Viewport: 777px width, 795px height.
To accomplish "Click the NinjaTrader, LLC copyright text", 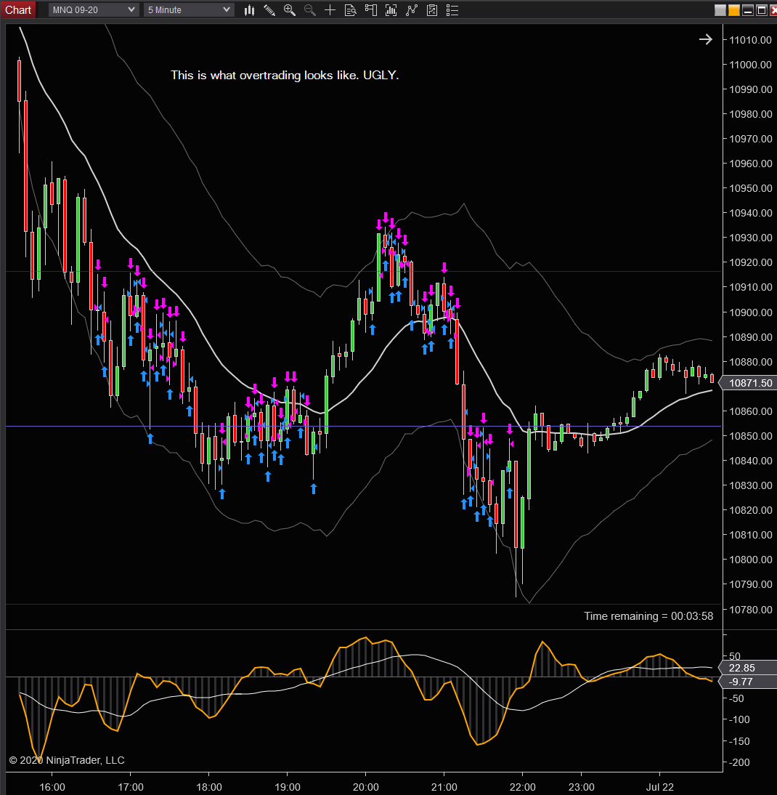I will pyautogui.click(x=67, y=760).
